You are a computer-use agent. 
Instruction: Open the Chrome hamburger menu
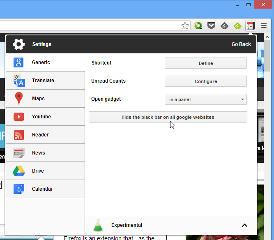tap(264, 26)
